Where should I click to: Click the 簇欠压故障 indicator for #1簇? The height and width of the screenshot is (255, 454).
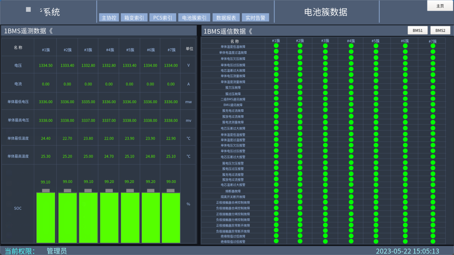tap(276, 87)
